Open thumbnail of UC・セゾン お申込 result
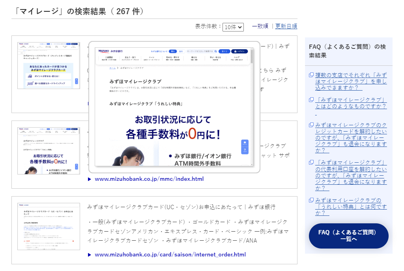Viewport: 404px width, 271px height. tap(49, 226)
